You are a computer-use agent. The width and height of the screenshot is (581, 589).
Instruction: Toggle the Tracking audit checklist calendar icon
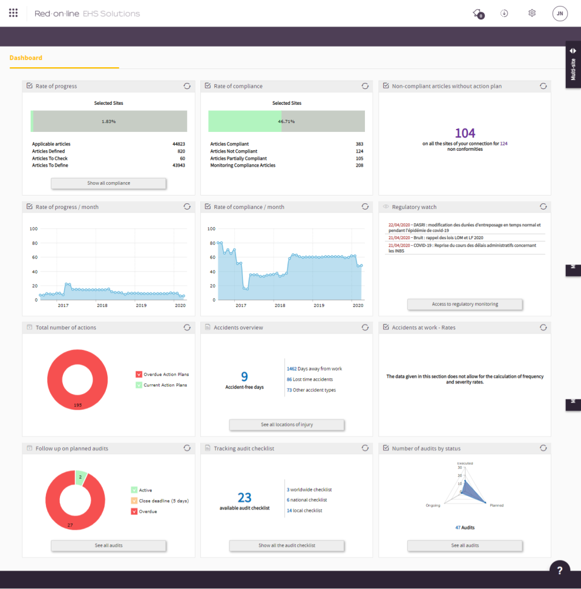click(207, 448)
